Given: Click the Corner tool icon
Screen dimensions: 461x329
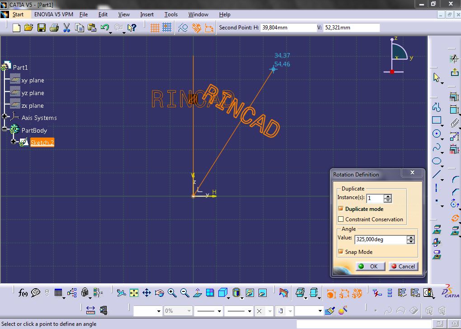Looking at the screenshot, I should (x=455, y=179).
